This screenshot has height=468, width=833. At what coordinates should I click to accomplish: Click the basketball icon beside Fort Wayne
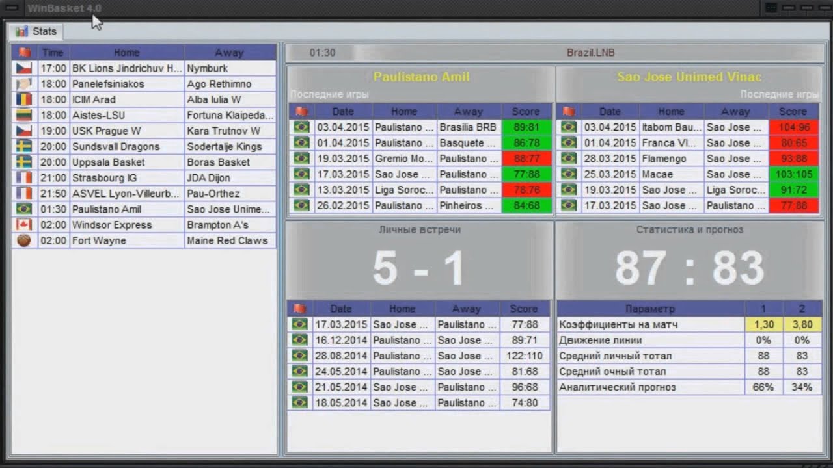click(24, 240)
